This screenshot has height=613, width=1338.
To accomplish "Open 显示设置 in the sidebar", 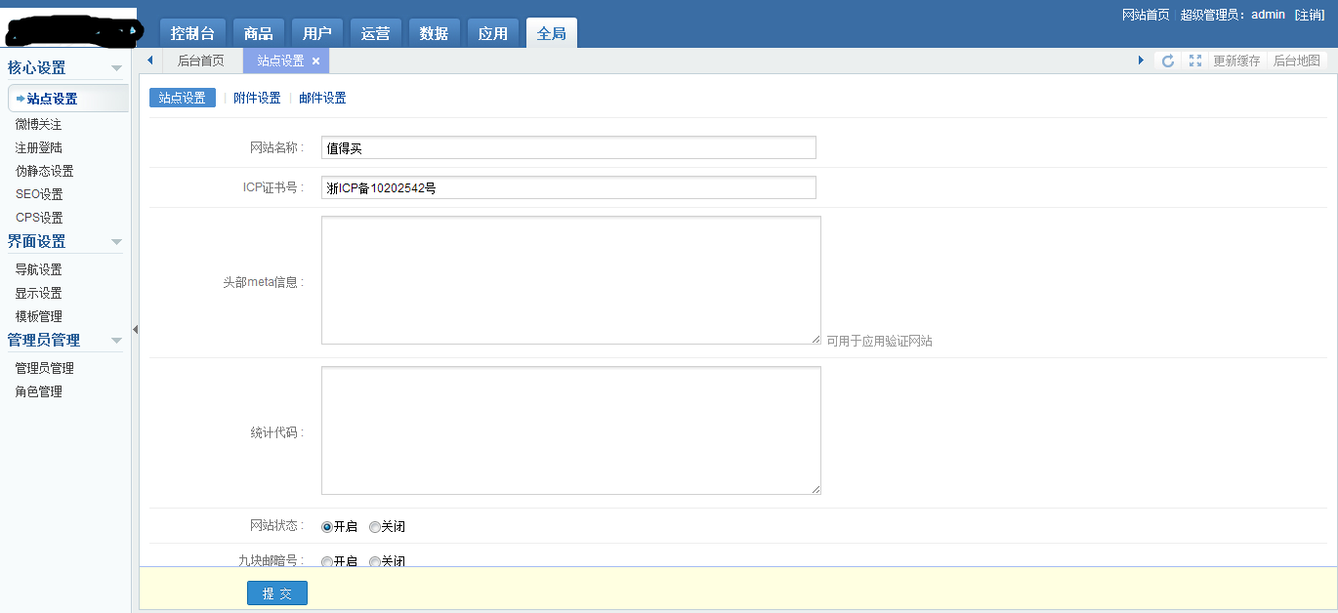I will pos(38,294).
